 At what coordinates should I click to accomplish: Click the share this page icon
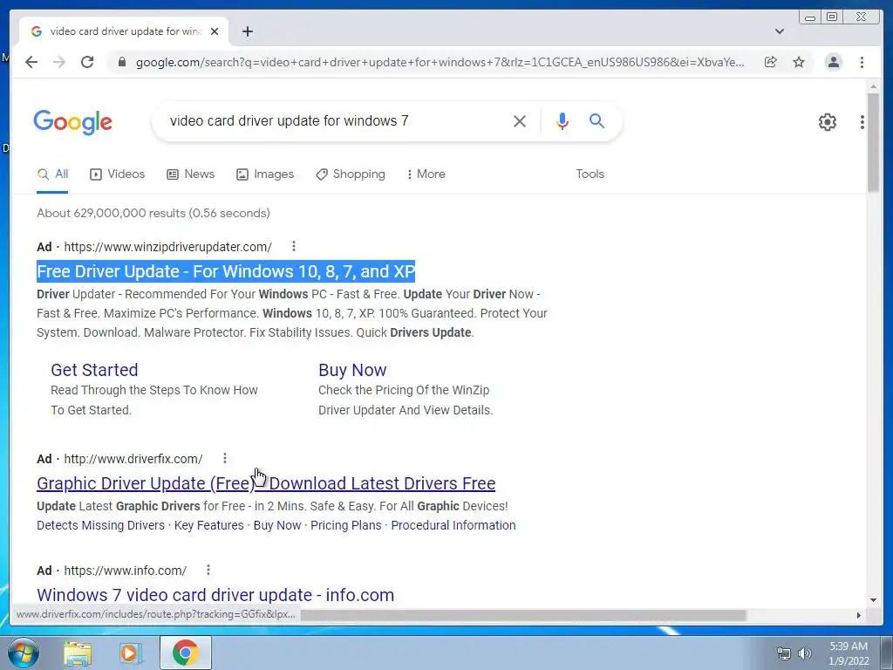pos(771,62)
